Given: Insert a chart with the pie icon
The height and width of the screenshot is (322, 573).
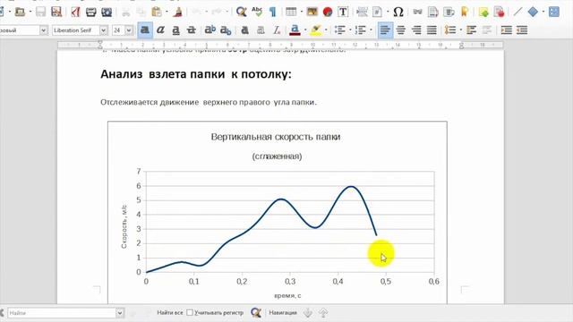Looking at the screenshot, I should coord(328,12).
